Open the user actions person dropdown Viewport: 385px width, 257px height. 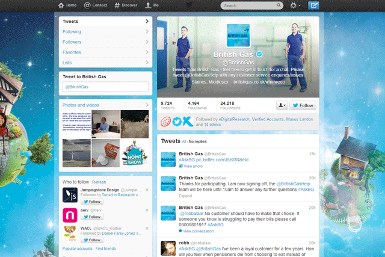pyautogui.click(x=282, y=105)
